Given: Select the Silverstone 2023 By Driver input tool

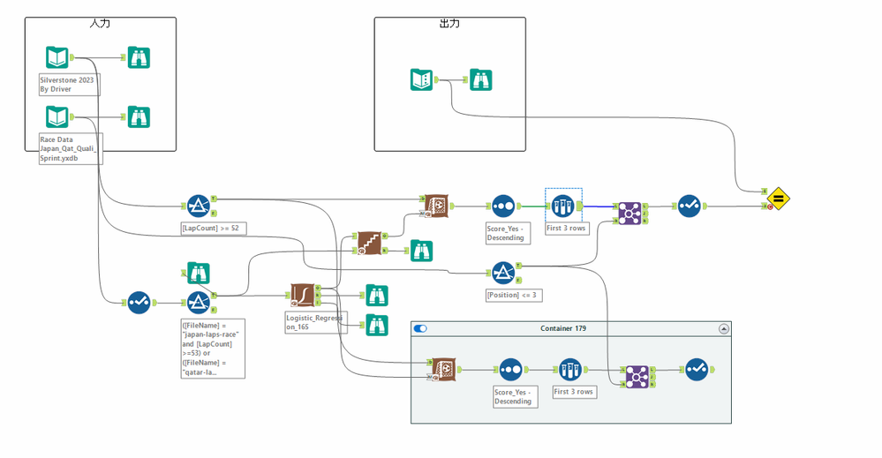Looking at the screenshot, I should [57, 57].
